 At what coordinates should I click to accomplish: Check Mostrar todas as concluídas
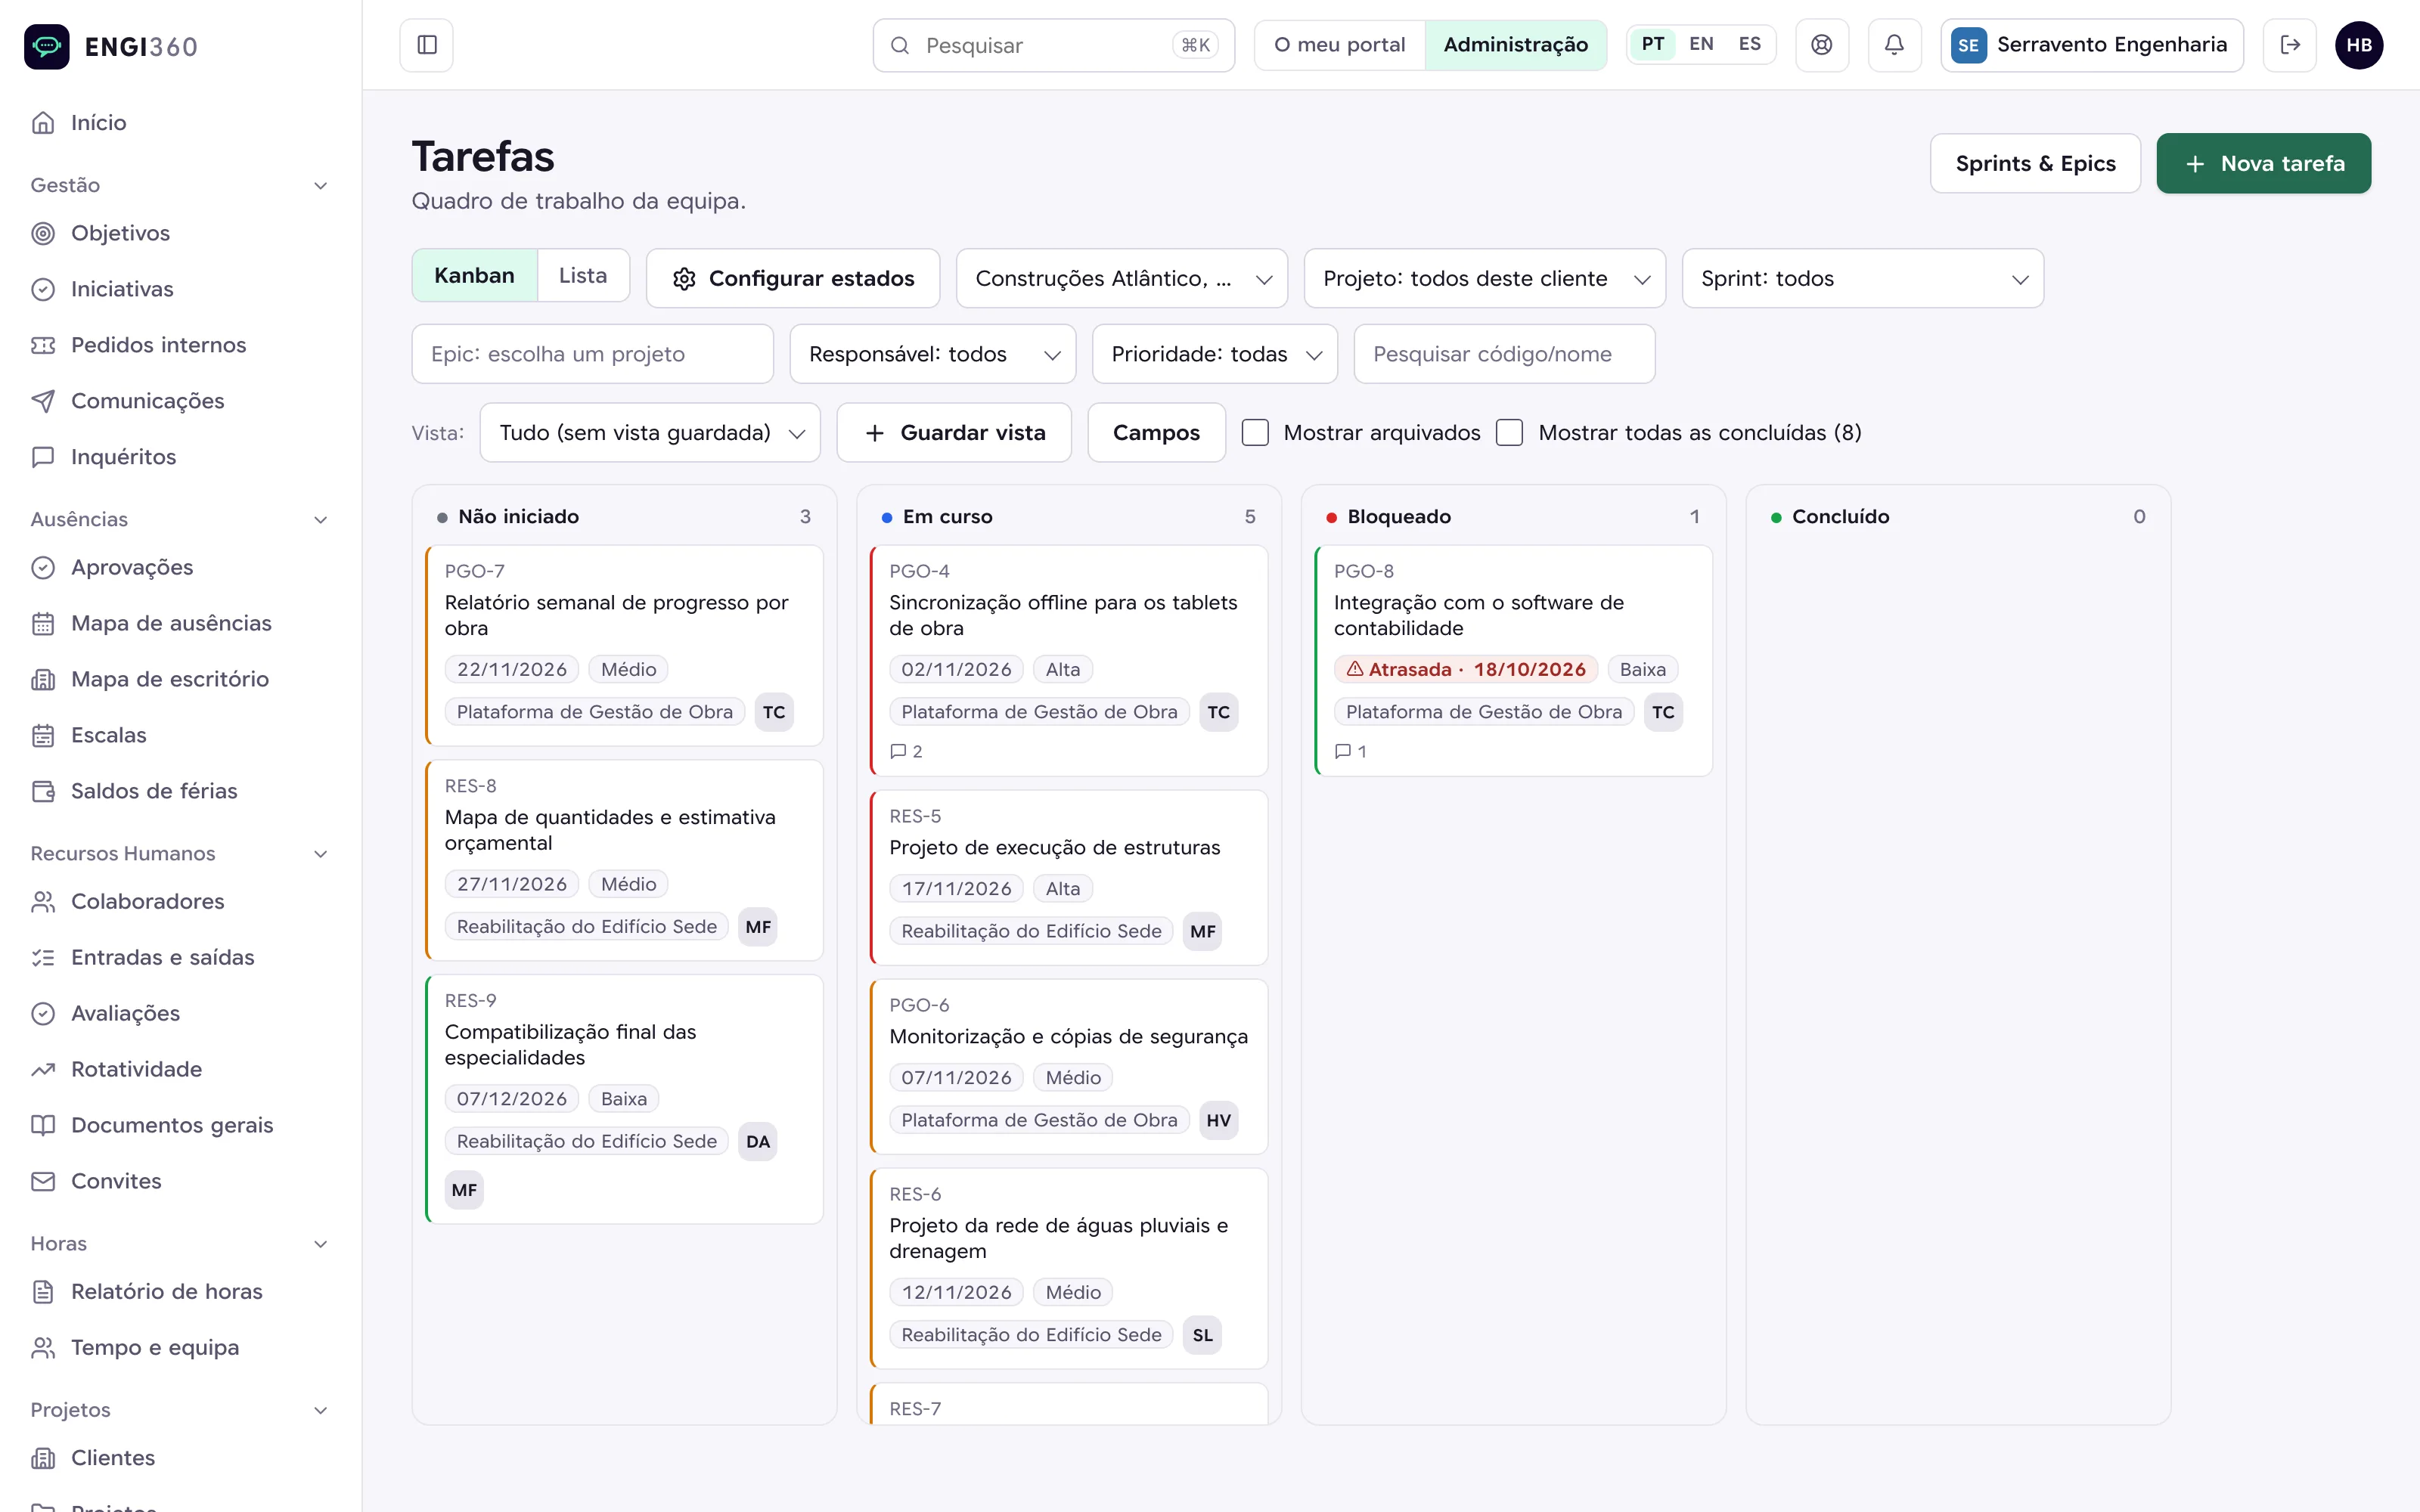[x=1509, y=433]
